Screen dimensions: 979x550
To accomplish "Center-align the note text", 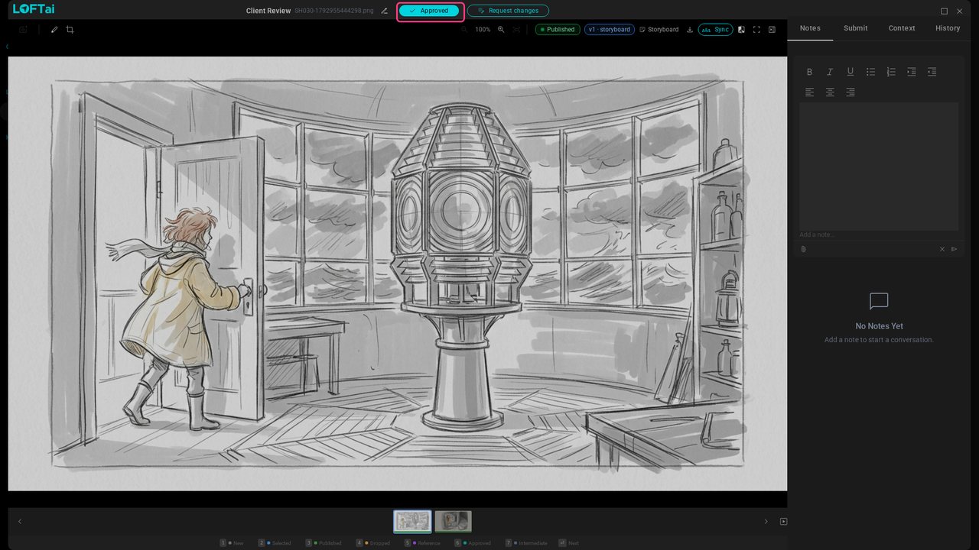I will pyautogui.click(x=830, y=92).
